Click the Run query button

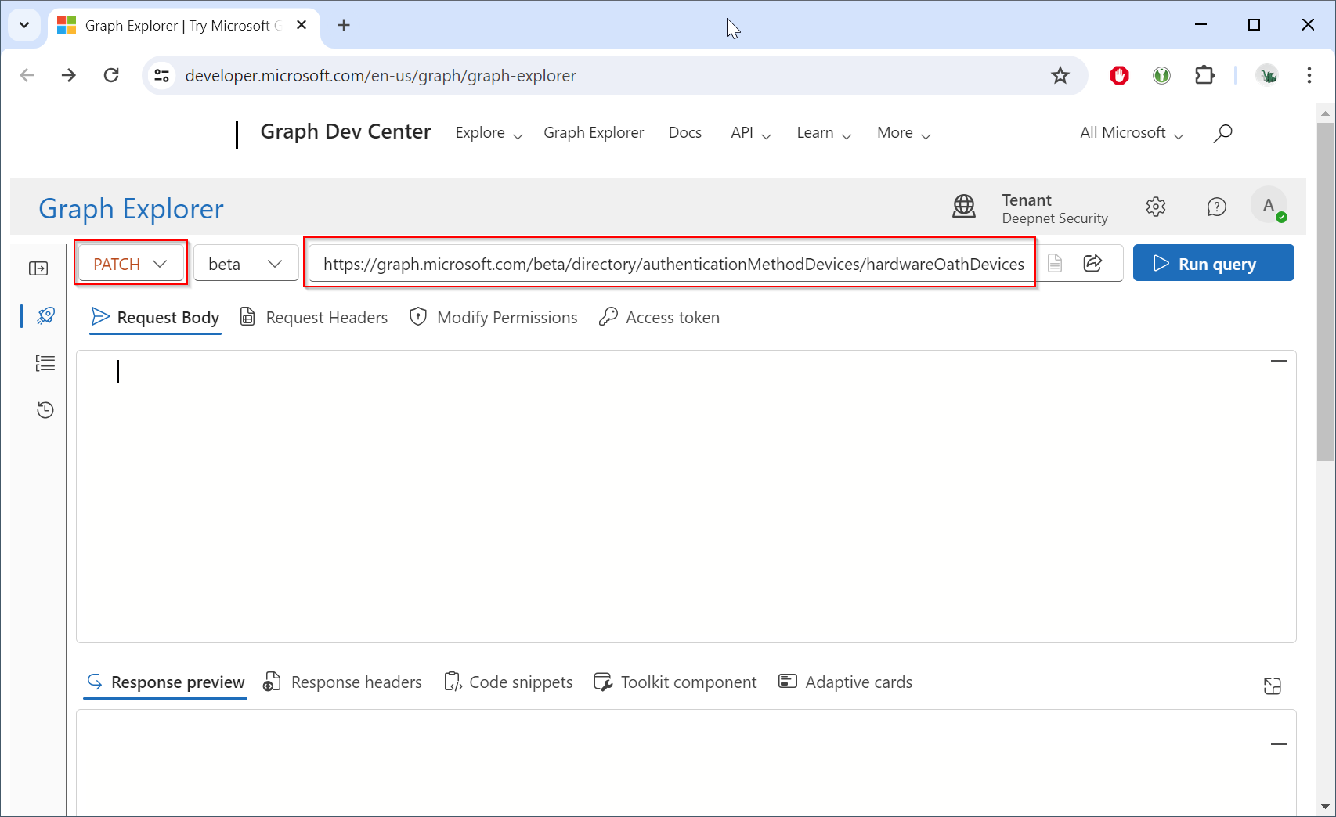pyautogui.click(x=1213, y=264)
